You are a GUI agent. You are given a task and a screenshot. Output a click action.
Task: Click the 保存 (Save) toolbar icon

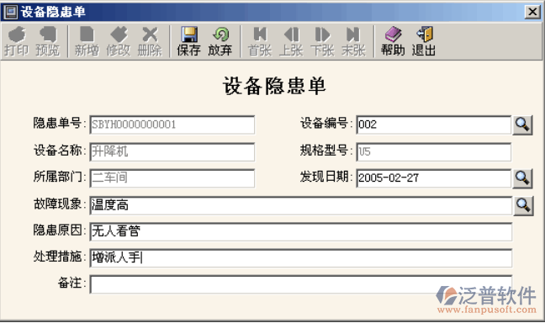click(188, 41)
